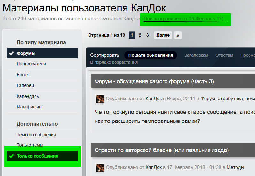Viewport: 255px width, 176px height.
Task: Filter by Максфишинг content type
Action: [x=30, y=107]
